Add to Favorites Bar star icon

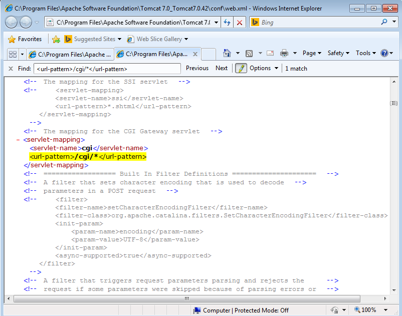tap(56, 39)
